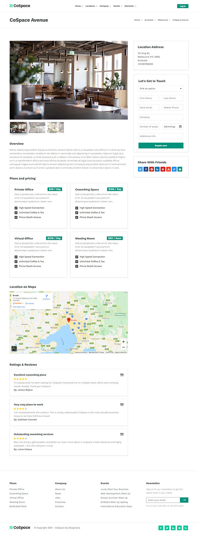
Task: Click the Pinterest share icon
Action: (x=163, y=169)
